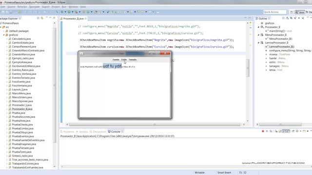
Task: Toggle Hide Fields in Outline toolbar
Action: (x=291, y=18)
